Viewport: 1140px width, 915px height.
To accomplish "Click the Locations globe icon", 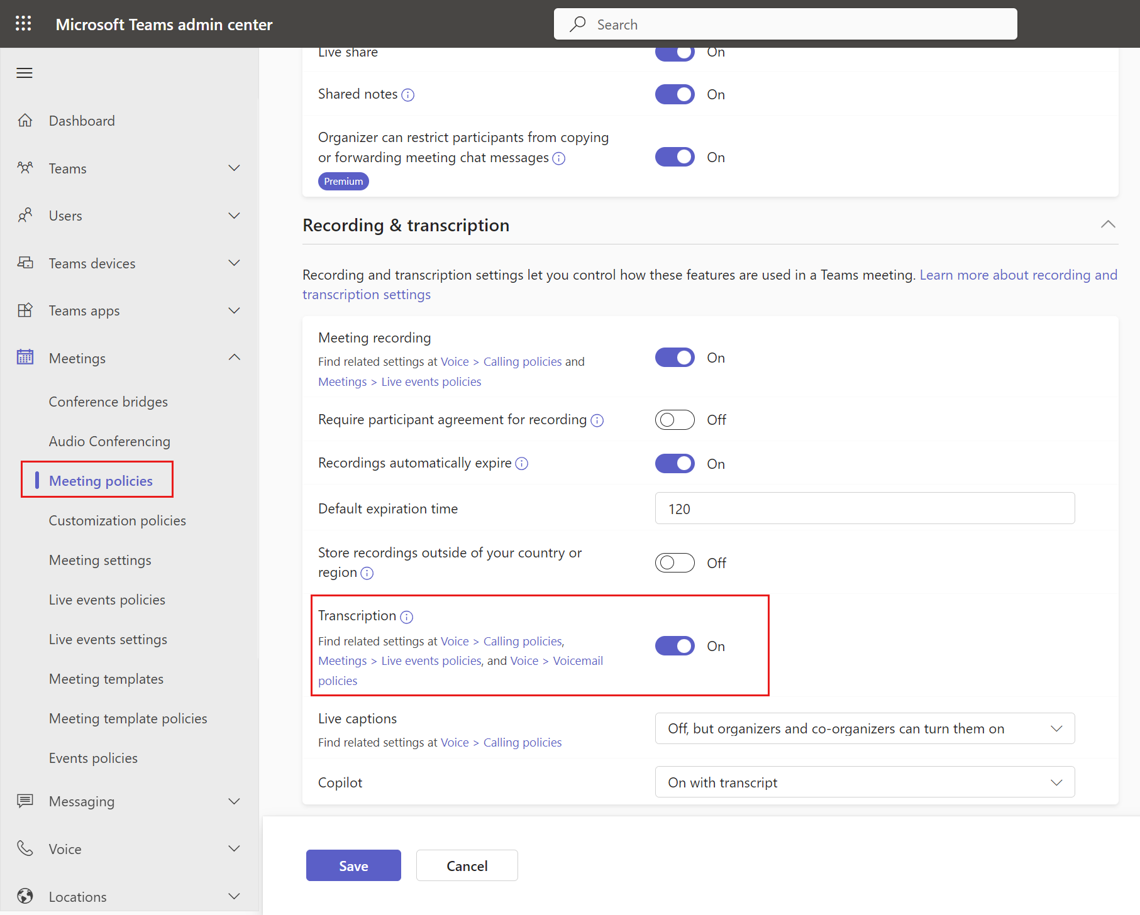I will tap(25, 896).
